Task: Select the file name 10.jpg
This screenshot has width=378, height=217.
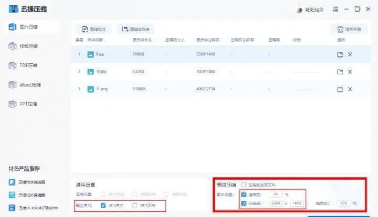Action: 101,72
